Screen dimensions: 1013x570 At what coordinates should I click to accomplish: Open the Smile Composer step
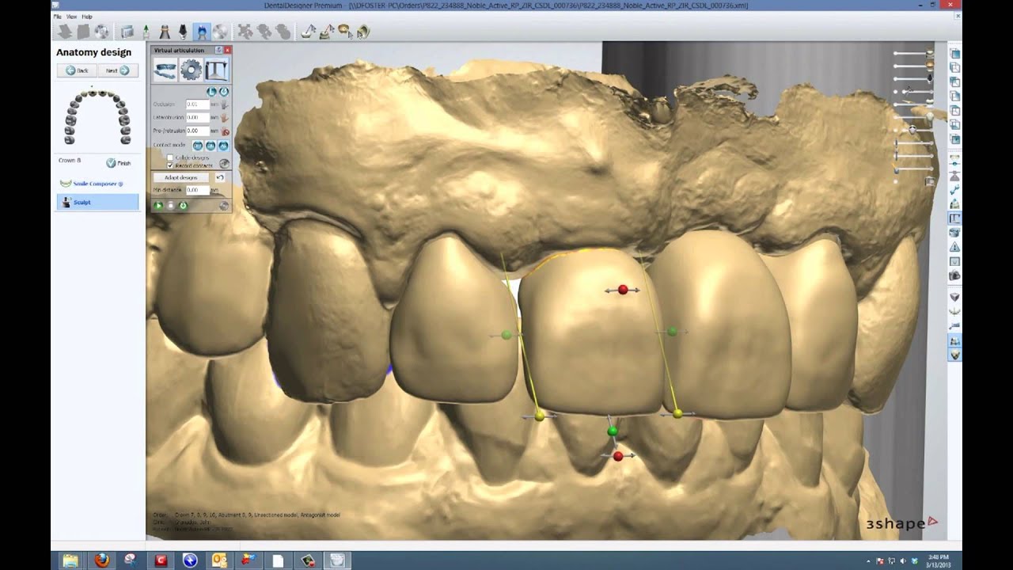coord(92,184)
